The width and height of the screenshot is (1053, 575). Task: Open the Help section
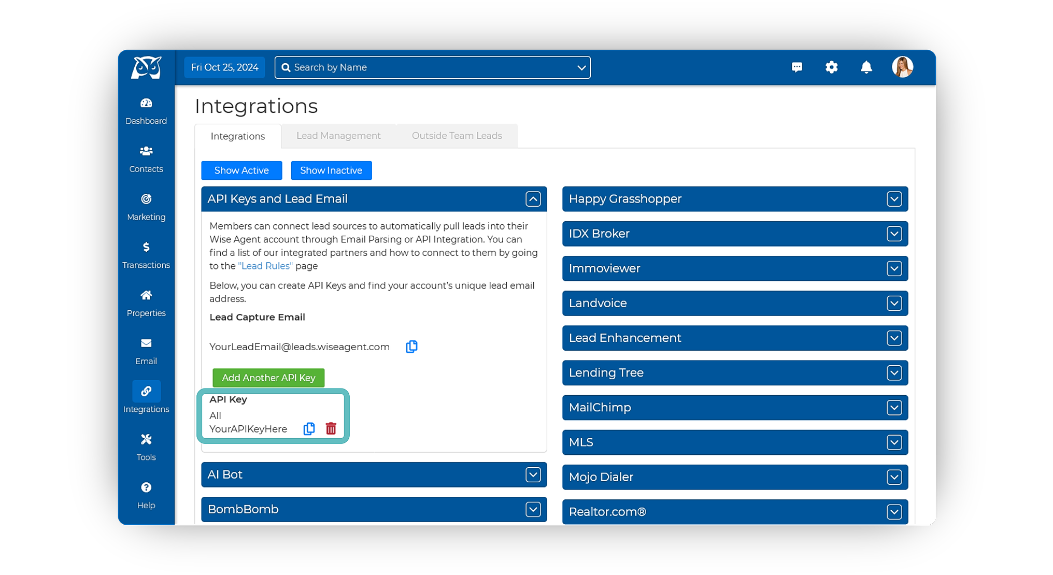(146, 496)
